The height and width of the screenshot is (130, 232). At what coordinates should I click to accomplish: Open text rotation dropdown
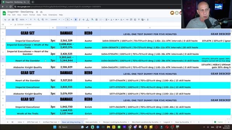point(122,19)
